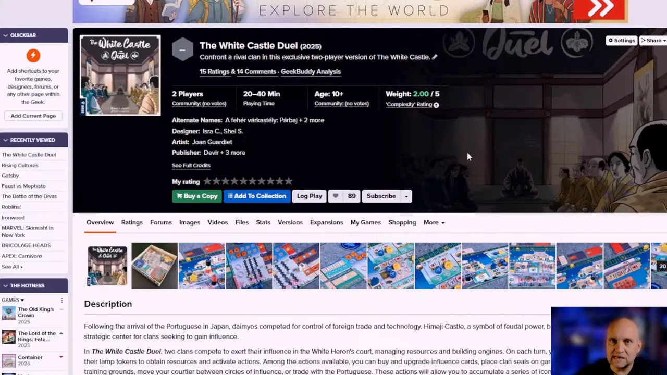Click the pencil edit icon beside the tagline
Image resolution: width=667 pixels, height=375 pixels.
point(435,57)
